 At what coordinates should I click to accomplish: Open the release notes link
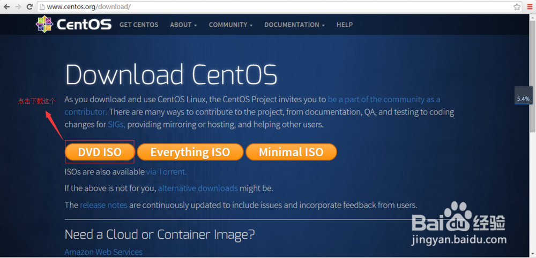(103, 205)
